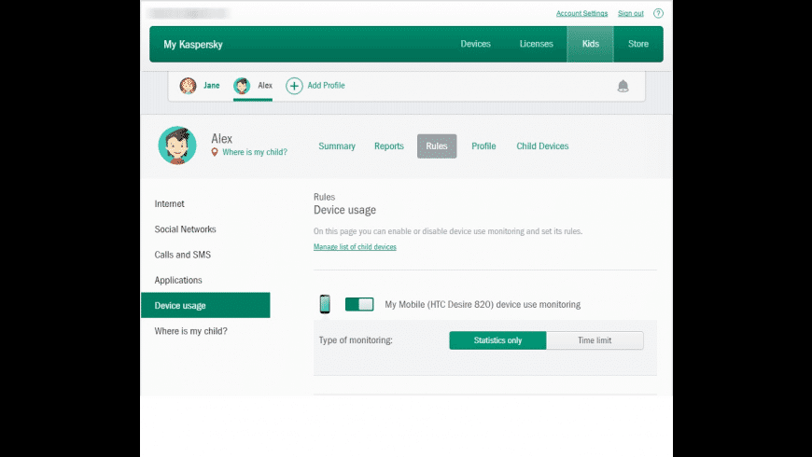
Task: Click the My Kaspersky logo title
Action: pos(192,45)
